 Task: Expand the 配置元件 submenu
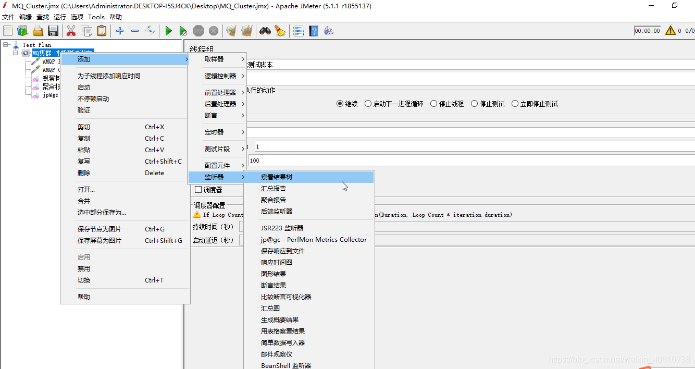[x=217, y=166]
